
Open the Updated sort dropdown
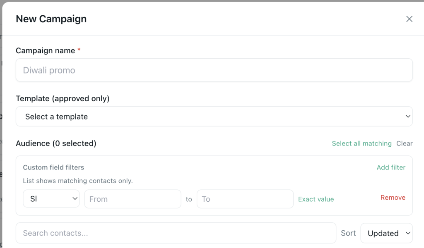coord(386,233)
